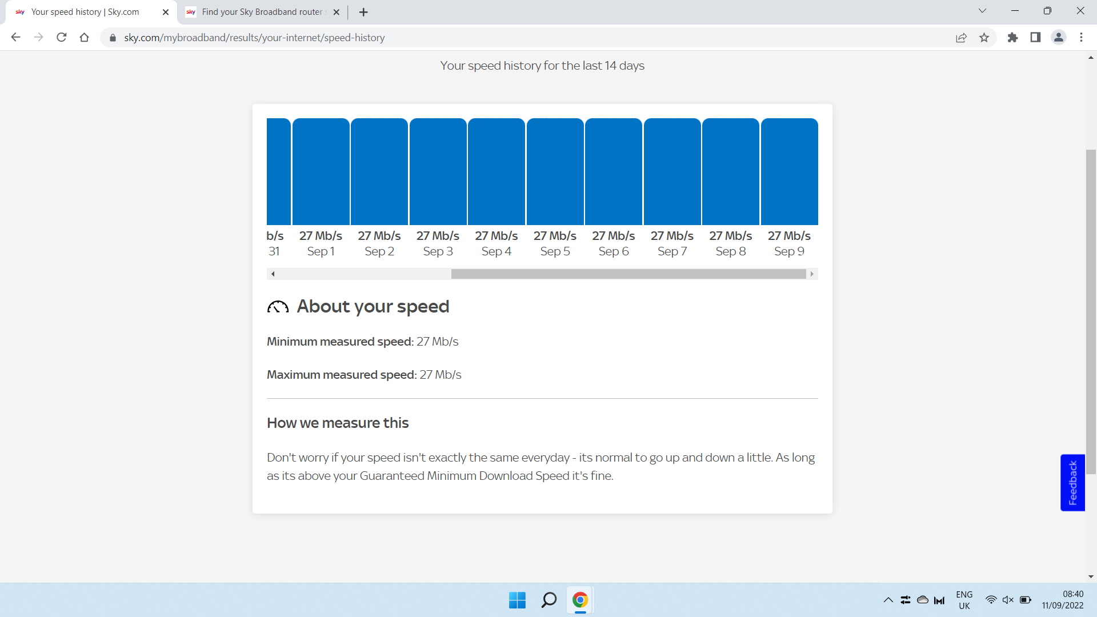Screen dimensions: 1097x617
Task: Show hidden system tray icons
Action: tap(888, 600)
